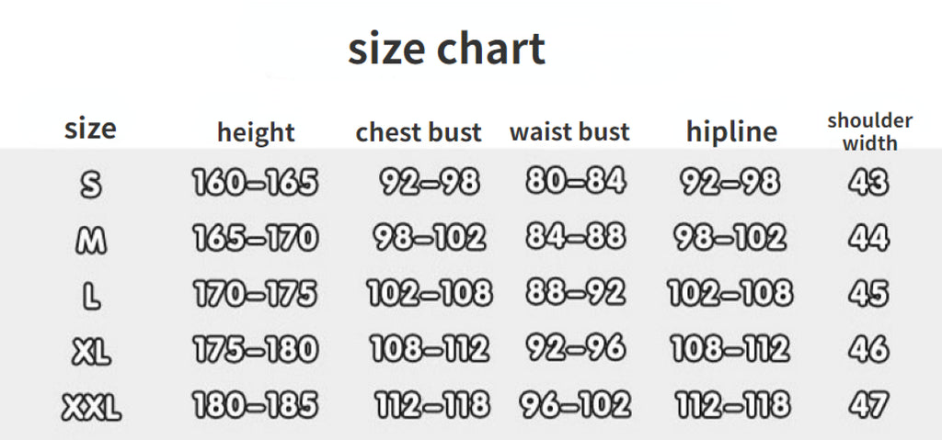Click shoulder width value 47

[868, 404]
